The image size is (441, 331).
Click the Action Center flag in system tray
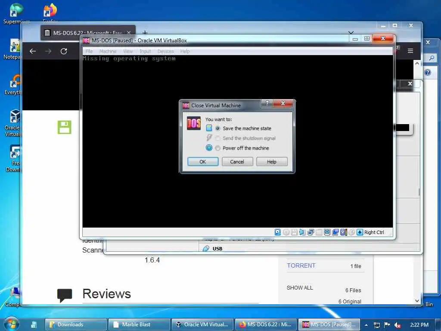point(387,325)
